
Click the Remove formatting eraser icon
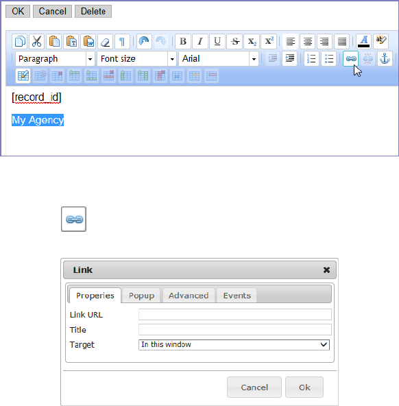pos(106,41)
